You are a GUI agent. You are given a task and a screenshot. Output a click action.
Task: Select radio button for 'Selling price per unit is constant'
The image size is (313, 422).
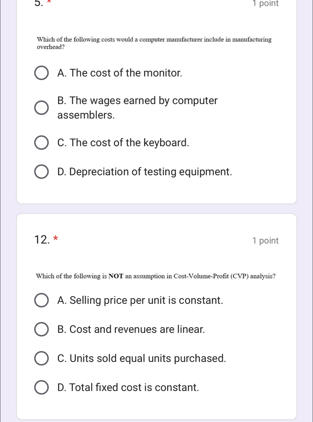coord(41,300)
